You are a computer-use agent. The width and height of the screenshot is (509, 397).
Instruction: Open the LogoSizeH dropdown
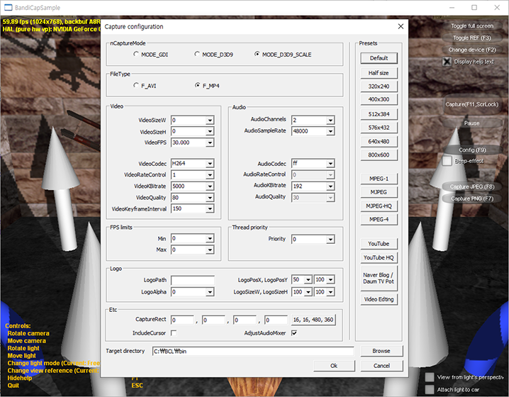330,292
